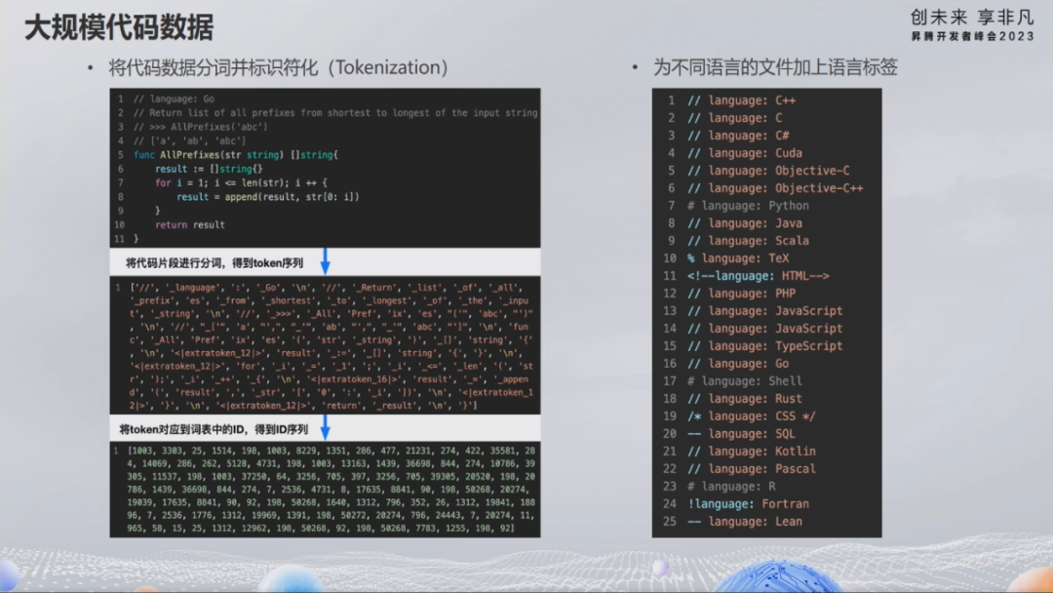Select the '/* language: CSS */' tag
This screenshot has width=1053, height=593.
coord(752,416)
